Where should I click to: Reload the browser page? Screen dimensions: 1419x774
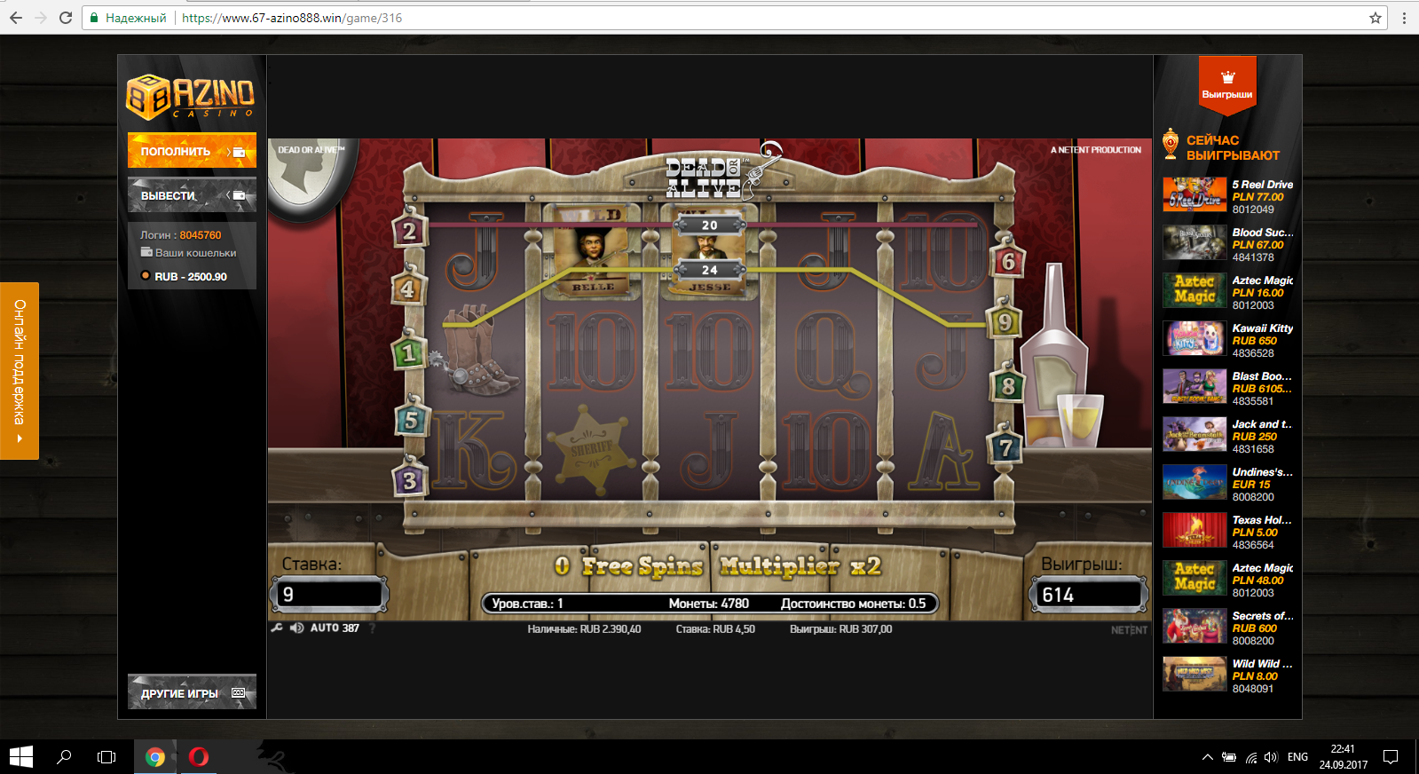pyautogui.click(x=66, y=18)
